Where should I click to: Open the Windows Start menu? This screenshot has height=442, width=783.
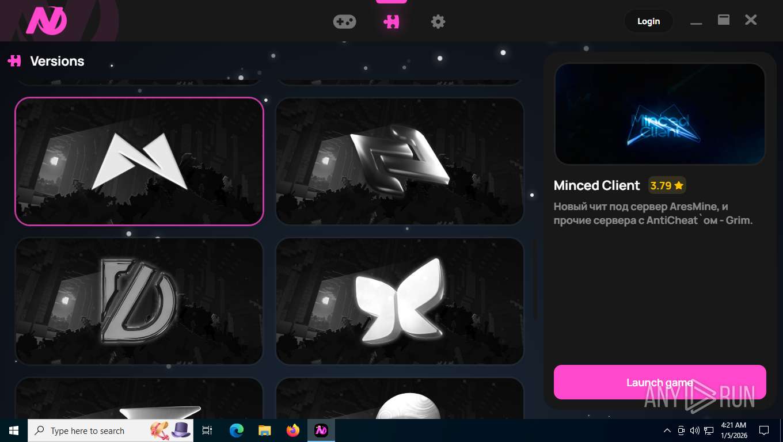14,430
